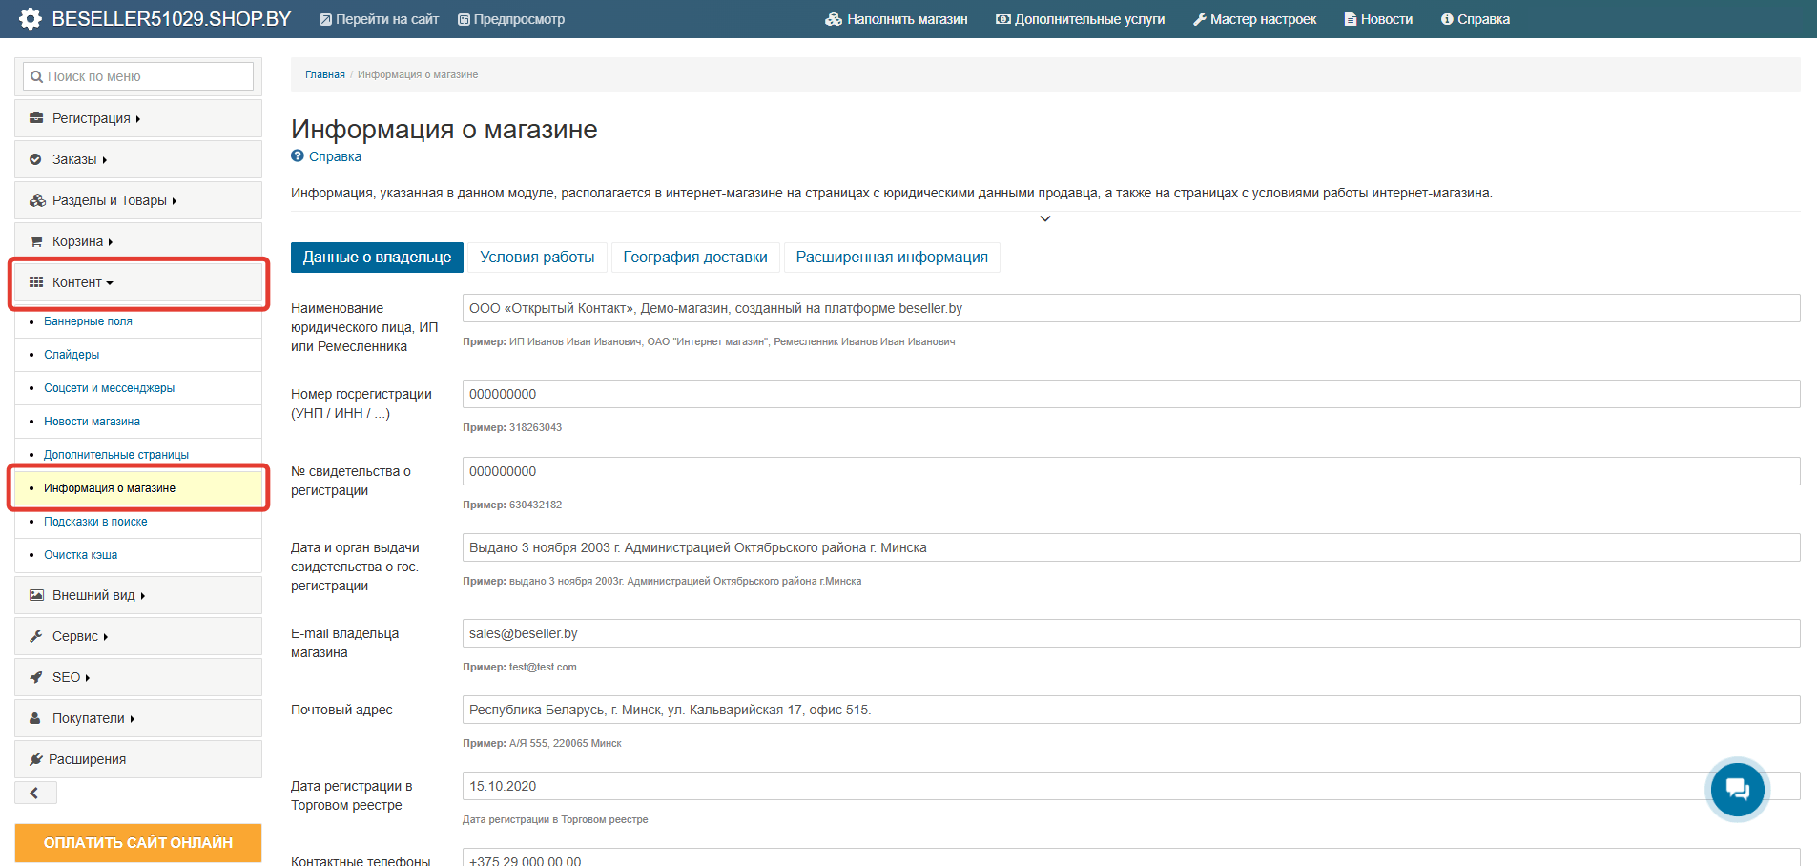1817x866 pixels.
Task: Click the question mark help icon under the title
Action: tap(298, 156)
